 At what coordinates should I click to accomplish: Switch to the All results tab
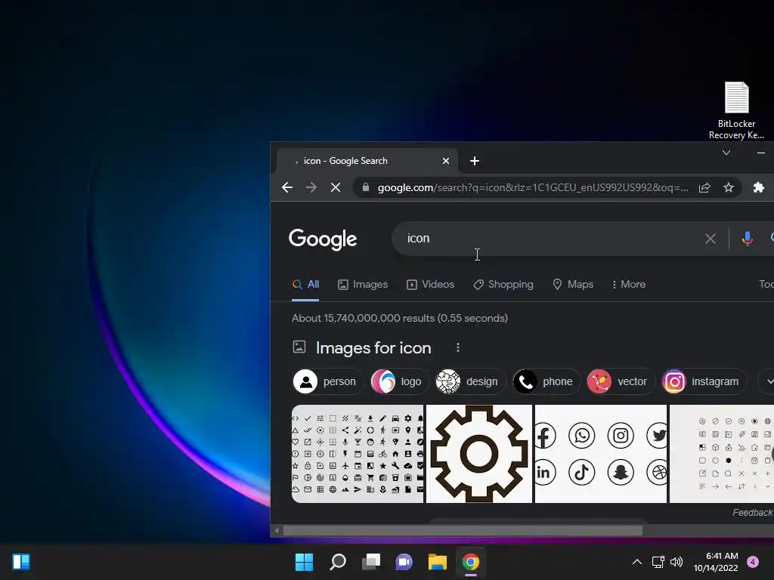pyautogui.click(x=305, y=285)
